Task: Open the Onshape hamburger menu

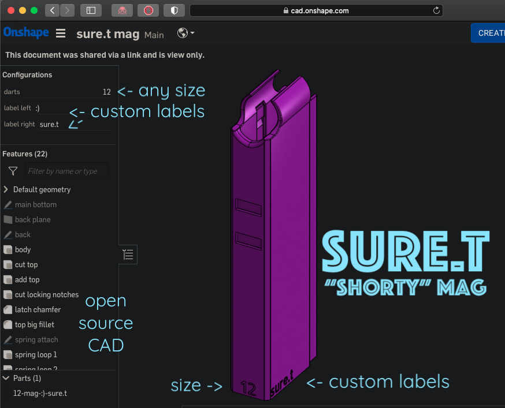Action: tap(61, 33)
